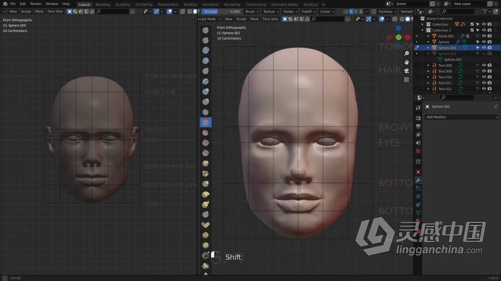Screen dimensions: 501x281
Task: Collapse Collection 2 in the outliner
Action: (x=422, y=30)
